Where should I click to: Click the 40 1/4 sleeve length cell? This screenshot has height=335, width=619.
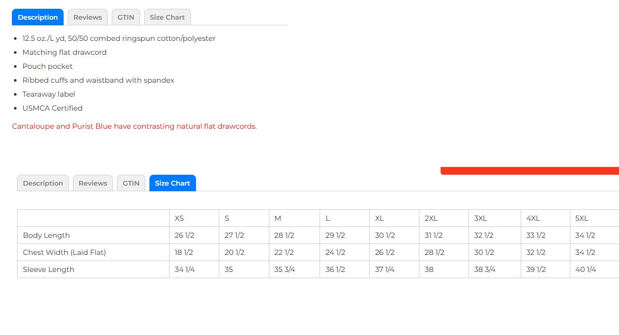coord(585,269)
